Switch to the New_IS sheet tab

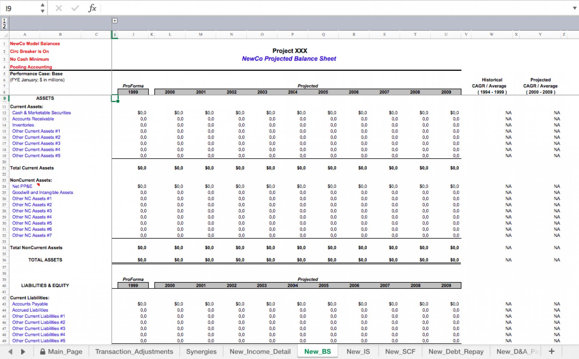coord(358,351)
